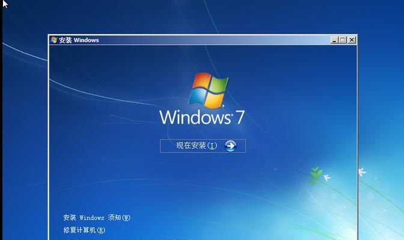Open the 安装 Windows 须知 (W) link

click(97, 218)
